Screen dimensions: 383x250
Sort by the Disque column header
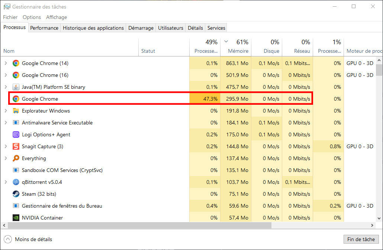click(x=267, y=47)
